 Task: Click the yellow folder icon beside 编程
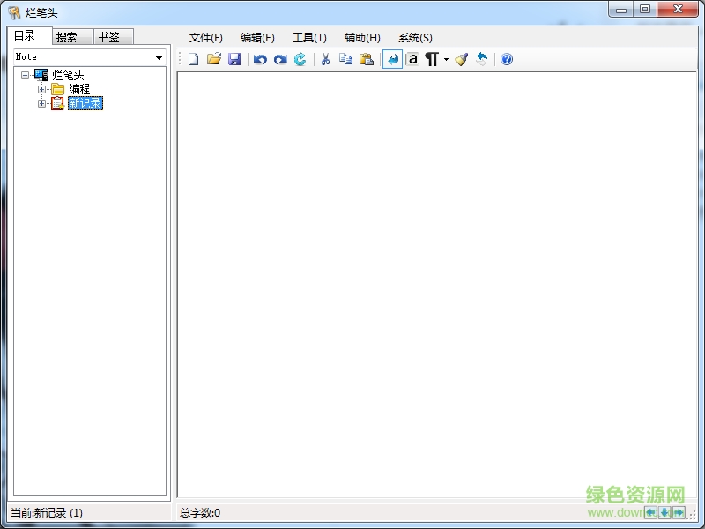57,89
